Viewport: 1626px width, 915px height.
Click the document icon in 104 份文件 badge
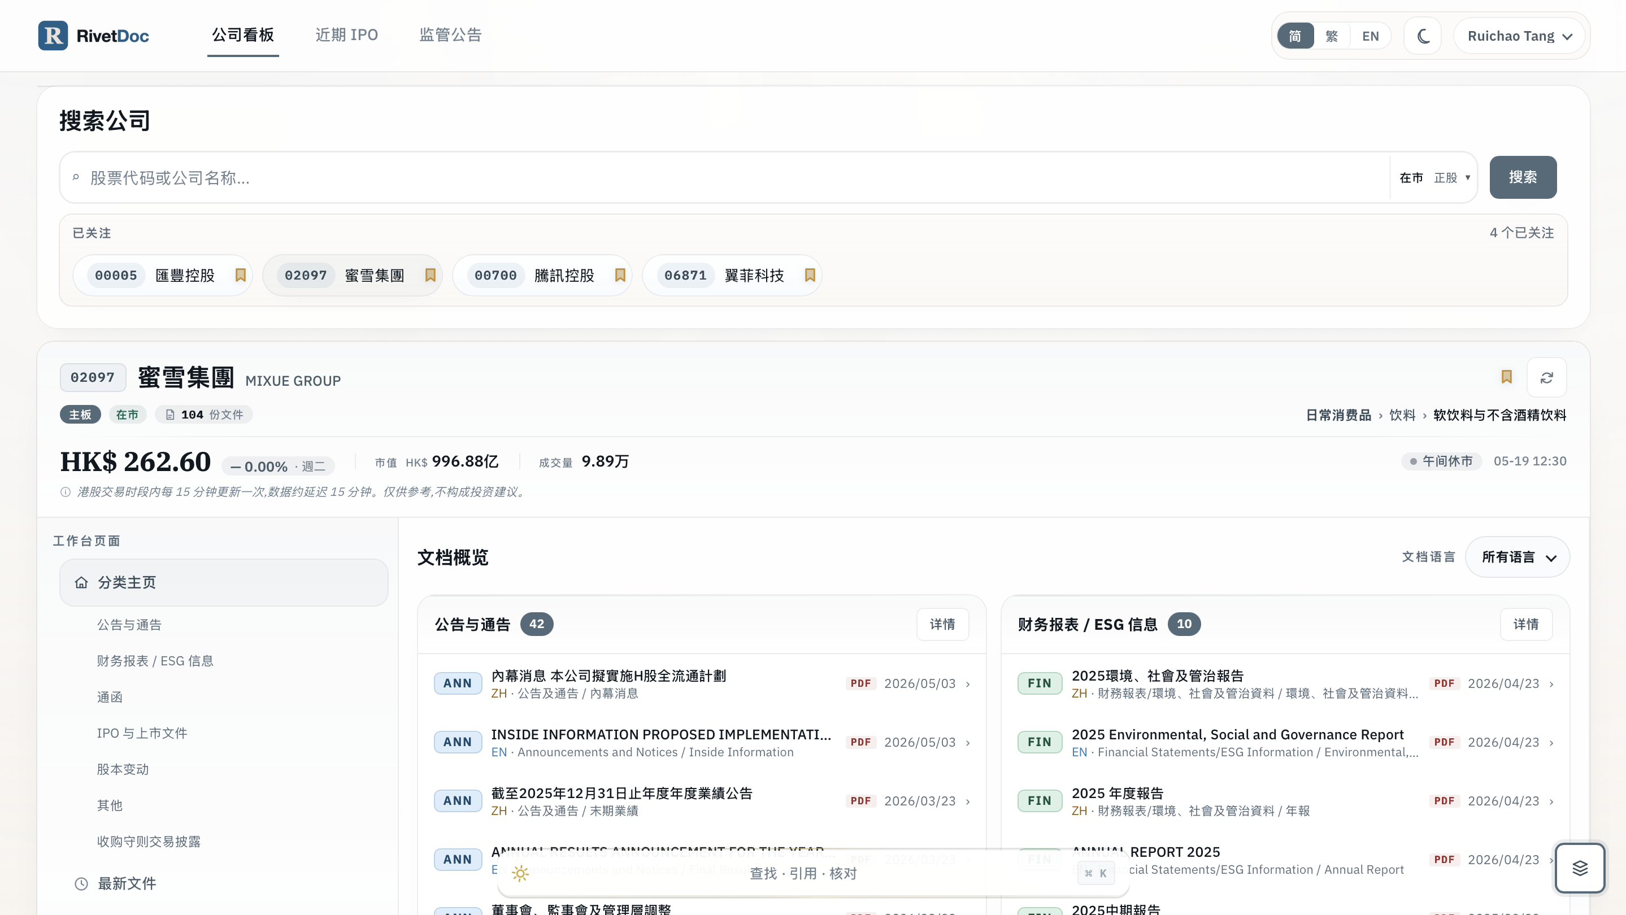click(170, 415)
